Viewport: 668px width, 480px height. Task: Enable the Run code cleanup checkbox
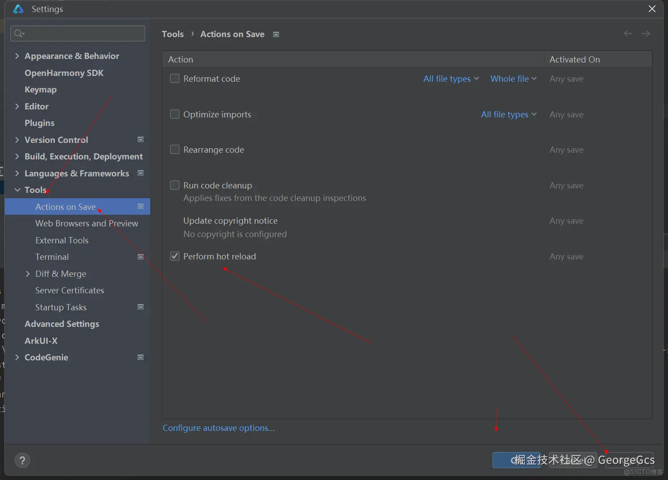pos(175,185)
